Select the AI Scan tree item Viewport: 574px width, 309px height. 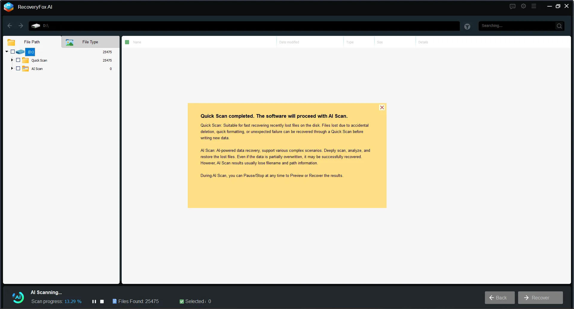tap(37, 69)
